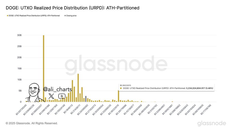Image resolution: width=232 pixels, height=130 pixels.
Task: Click the X (Twitter) logo icon
Action: click(51, 96)
